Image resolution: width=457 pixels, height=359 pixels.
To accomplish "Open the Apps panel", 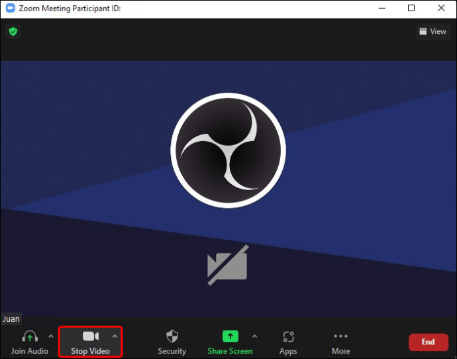I will [x=288, y=342].
